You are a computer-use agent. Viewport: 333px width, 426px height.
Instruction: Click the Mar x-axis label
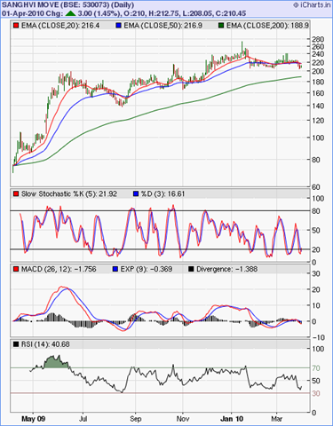click(x=277, y=419)
